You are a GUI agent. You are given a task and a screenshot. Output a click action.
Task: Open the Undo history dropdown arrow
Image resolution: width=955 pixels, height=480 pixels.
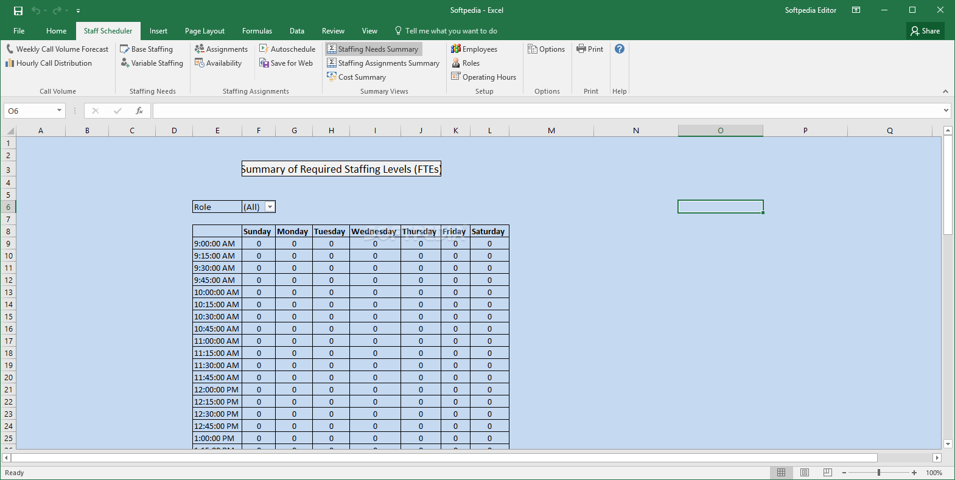pos(45,10)
